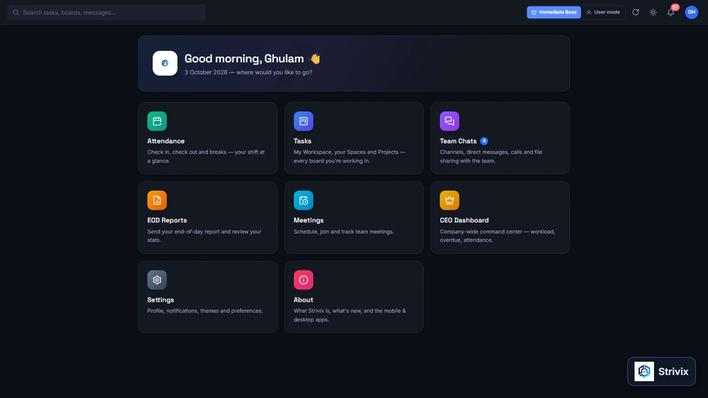The width and height of the screenshot is (708, 398).
Task: Open the blue Tasks board icon
Action: pos(304,121)
